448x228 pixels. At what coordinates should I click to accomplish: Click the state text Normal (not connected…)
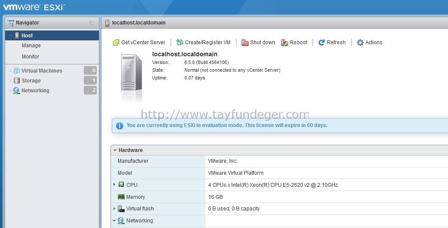point(232,70)
